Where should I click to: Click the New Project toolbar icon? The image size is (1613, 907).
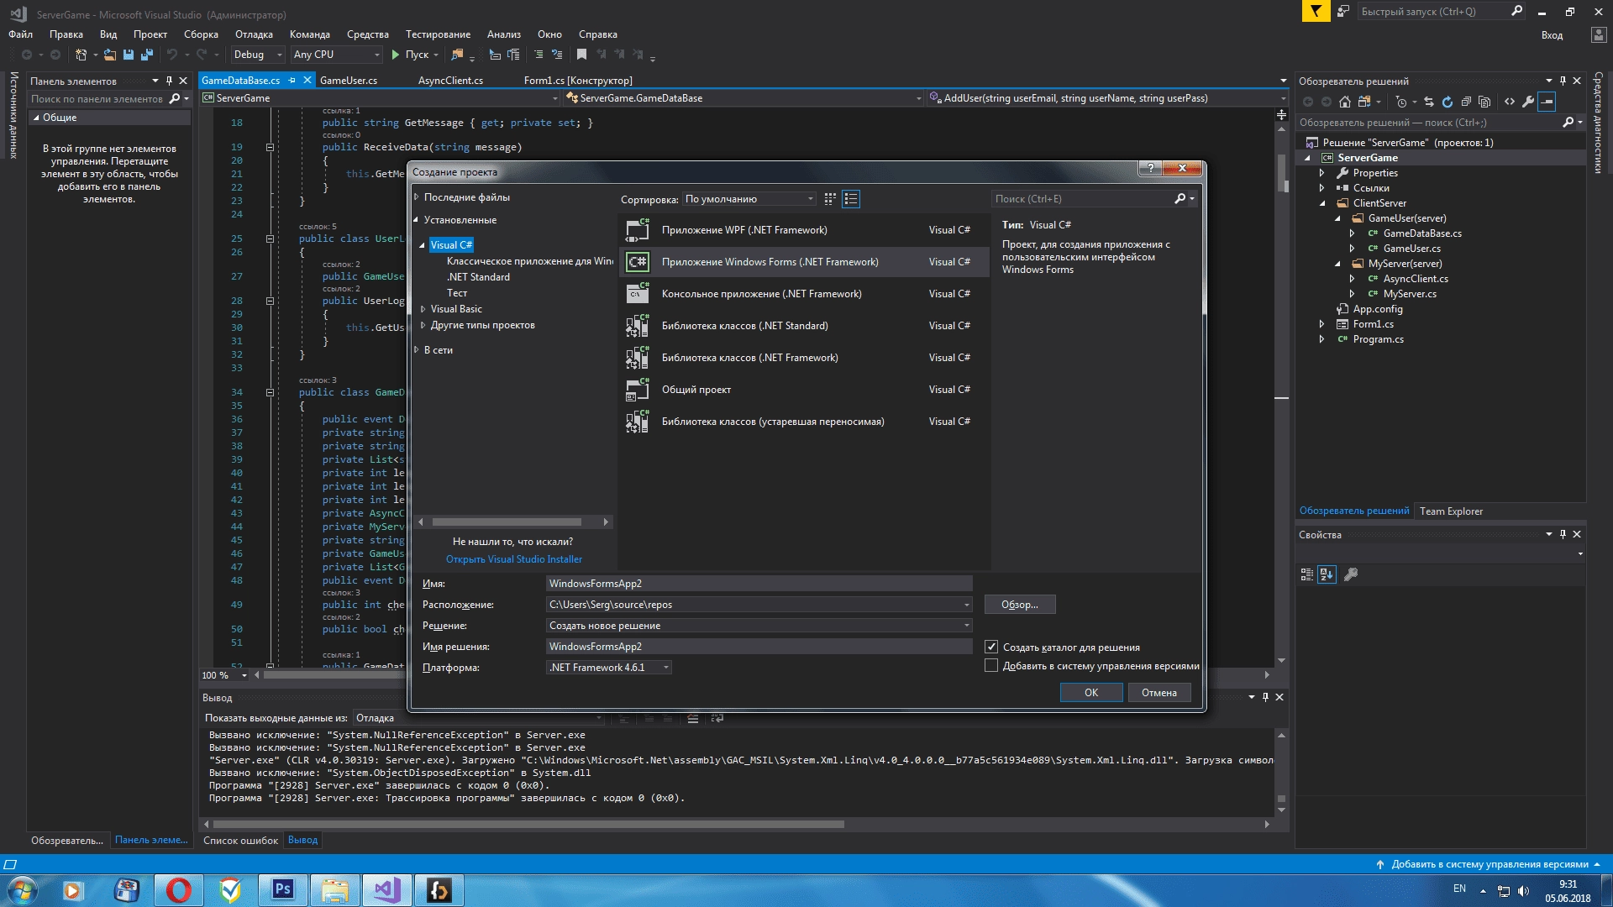point(81,55)
